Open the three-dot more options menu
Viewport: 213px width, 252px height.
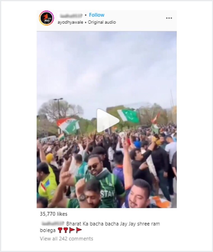click(x=169, y=18)
